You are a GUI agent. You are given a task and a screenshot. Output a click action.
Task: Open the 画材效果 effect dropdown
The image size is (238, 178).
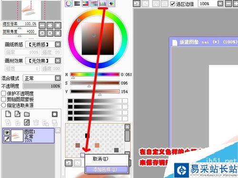point(58,61)
